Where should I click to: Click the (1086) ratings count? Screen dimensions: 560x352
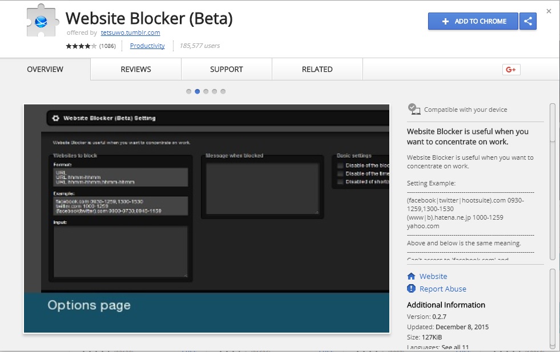pos(107,46)
